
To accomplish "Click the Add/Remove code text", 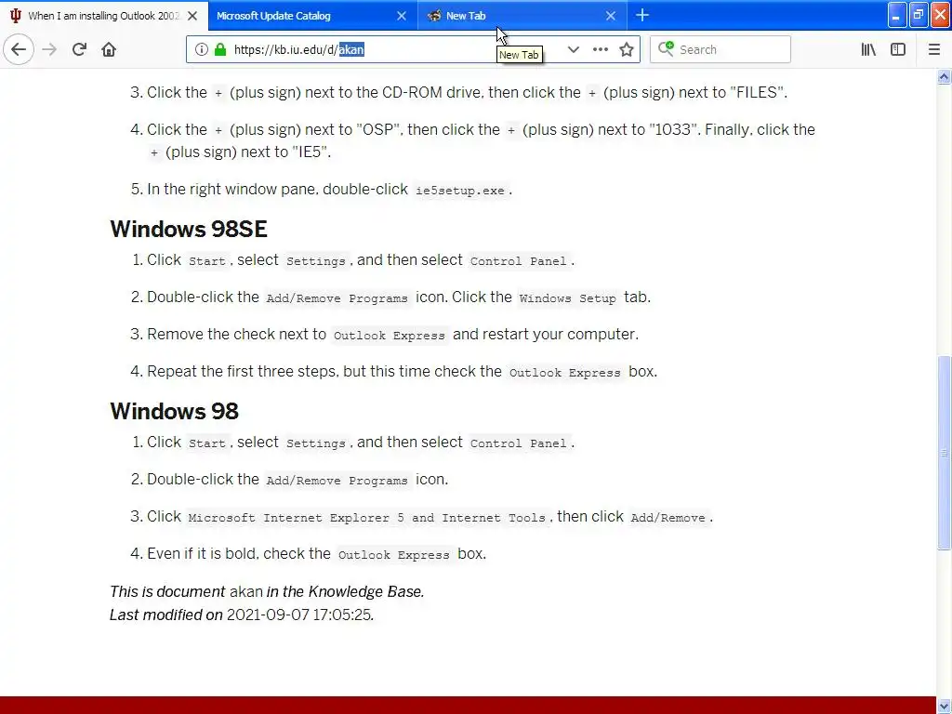I will [x=668, y=518].
